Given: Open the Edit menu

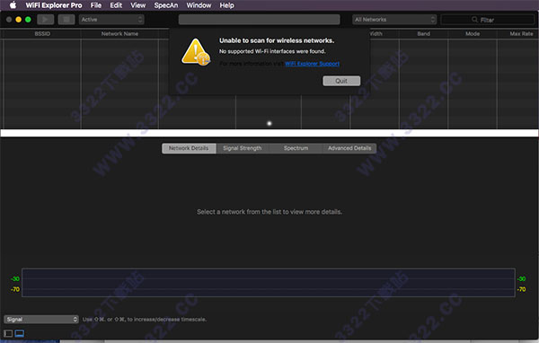Looking at the screenshot, I should click(116, 5).
